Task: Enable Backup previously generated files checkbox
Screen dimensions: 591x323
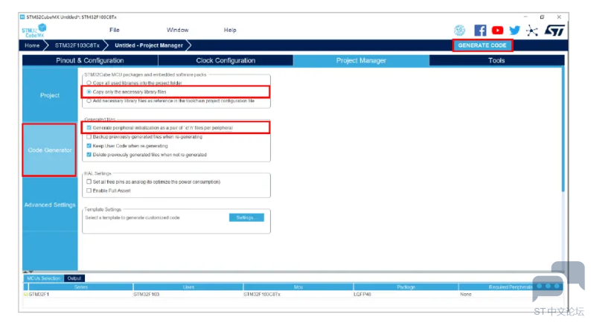Action: pyautogui.click(x=89, y=137)
